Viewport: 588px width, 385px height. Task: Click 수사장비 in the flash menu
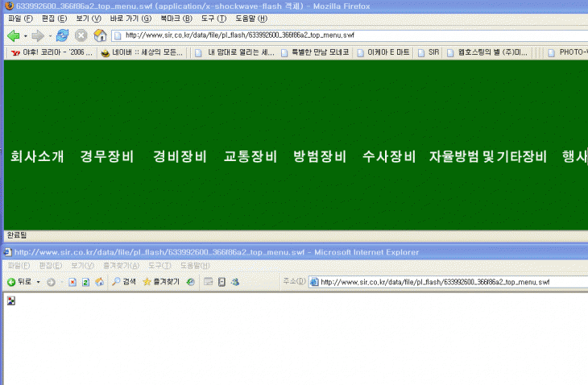[x=389, y=157]
